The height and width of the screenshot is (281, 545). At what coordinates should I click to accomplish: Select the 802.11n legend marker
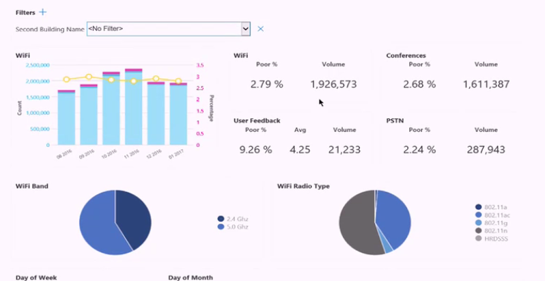point(477,230)
